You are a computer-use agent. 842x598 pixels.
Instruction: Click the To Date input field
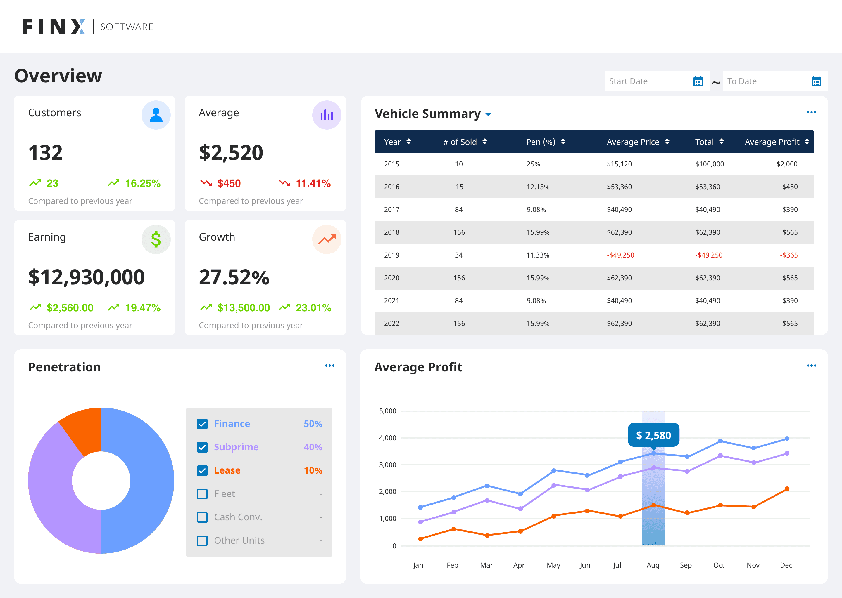(775, 81)
